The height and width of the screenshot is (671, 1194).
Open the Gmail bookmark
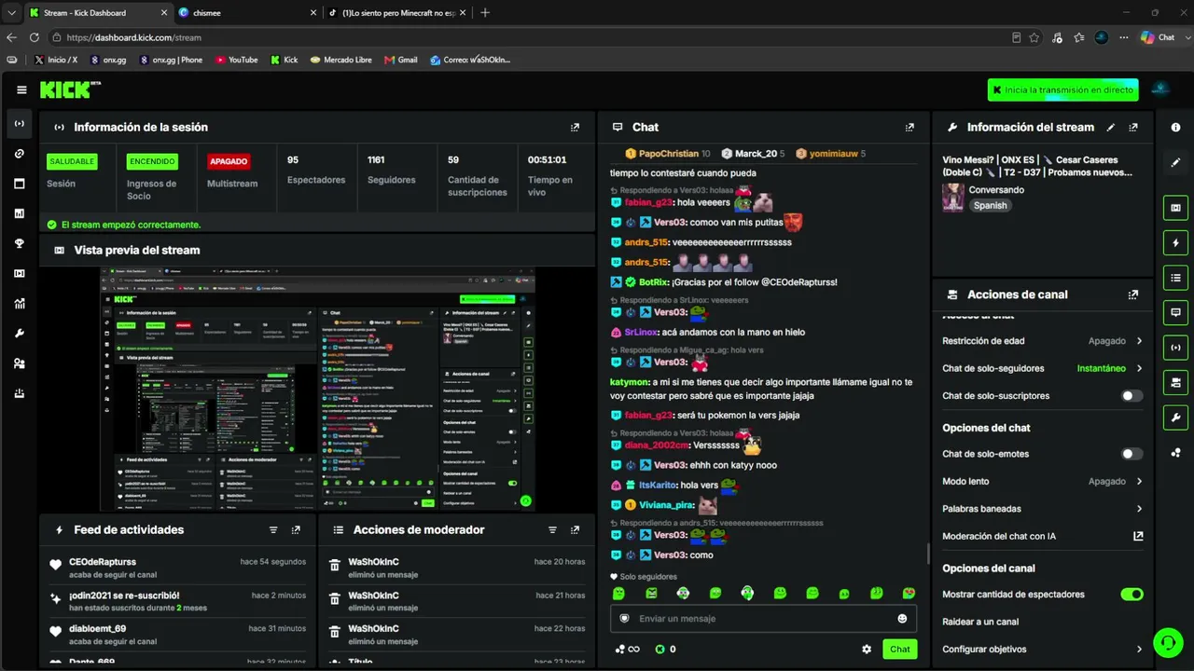click(x=401, y=60)
